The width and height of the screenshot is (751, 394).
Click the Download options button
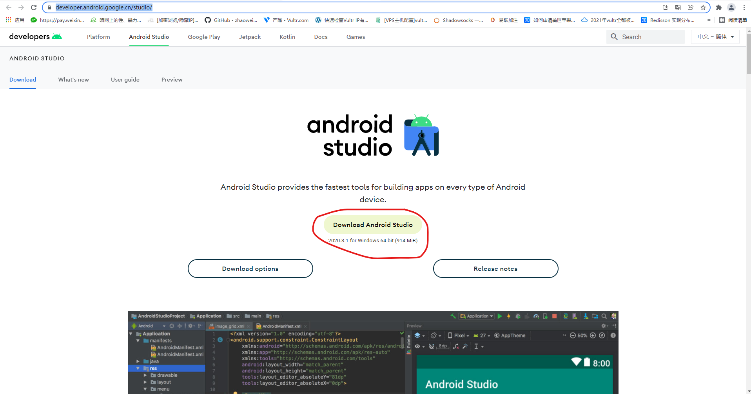point(250,269)
